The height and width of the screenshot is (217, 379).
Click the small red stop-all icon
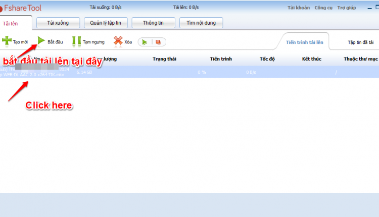[x=158, y=42]
